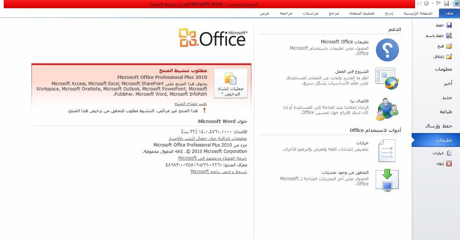
Task: Click the معرّف المنتج product ID line
Action: (x=206, y=165)
